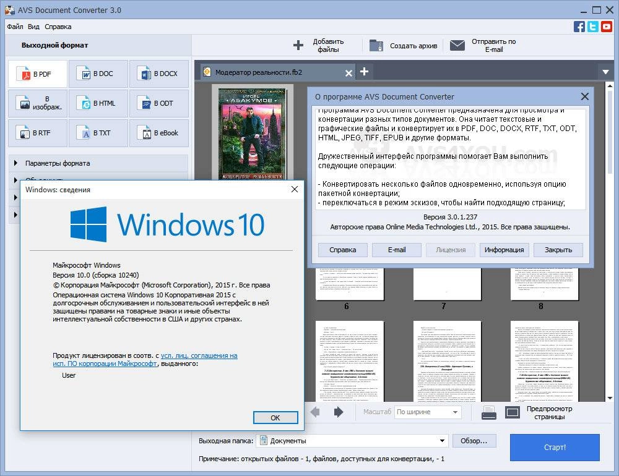Select page 7 thumbnail
This screenshot has width=619, height=476.
coord(448,284)
